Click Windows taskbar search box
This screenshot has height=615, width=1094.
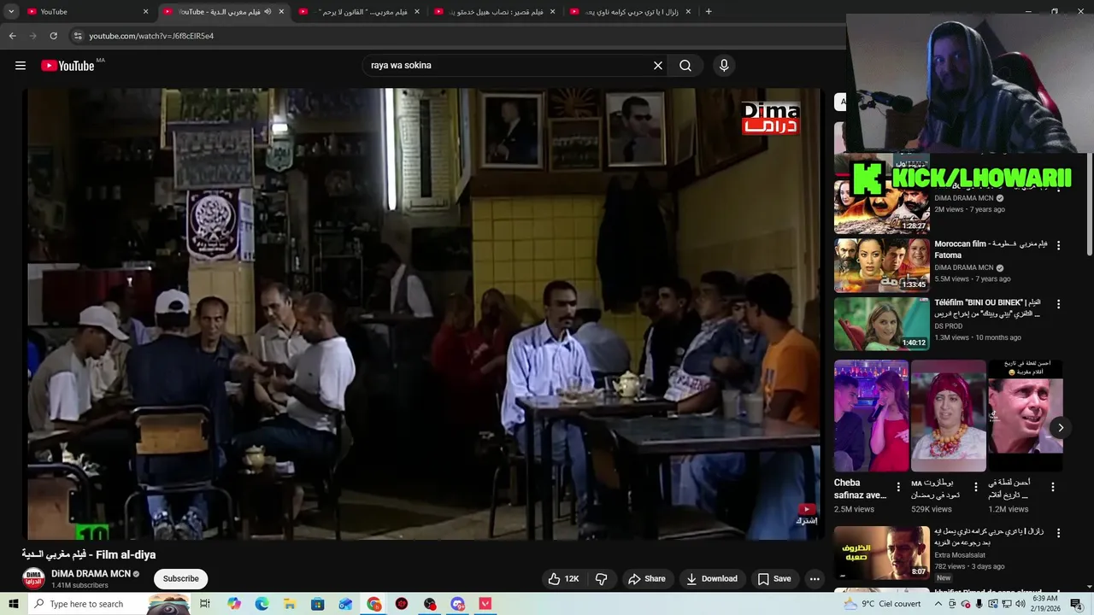click(109, 604)
